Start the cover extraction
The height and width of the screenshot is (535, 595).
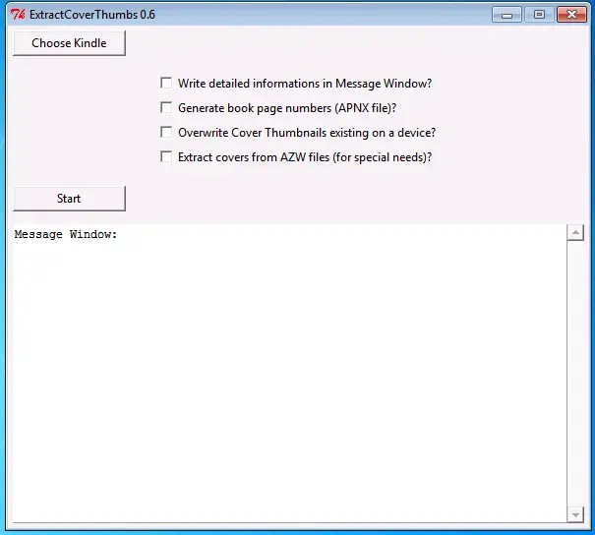(69, 199)
